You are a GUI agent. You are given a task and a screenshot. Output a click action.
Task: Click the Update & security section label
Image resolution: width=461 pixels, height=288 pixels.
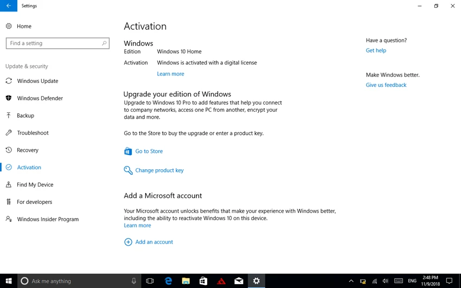pos(27,66)
